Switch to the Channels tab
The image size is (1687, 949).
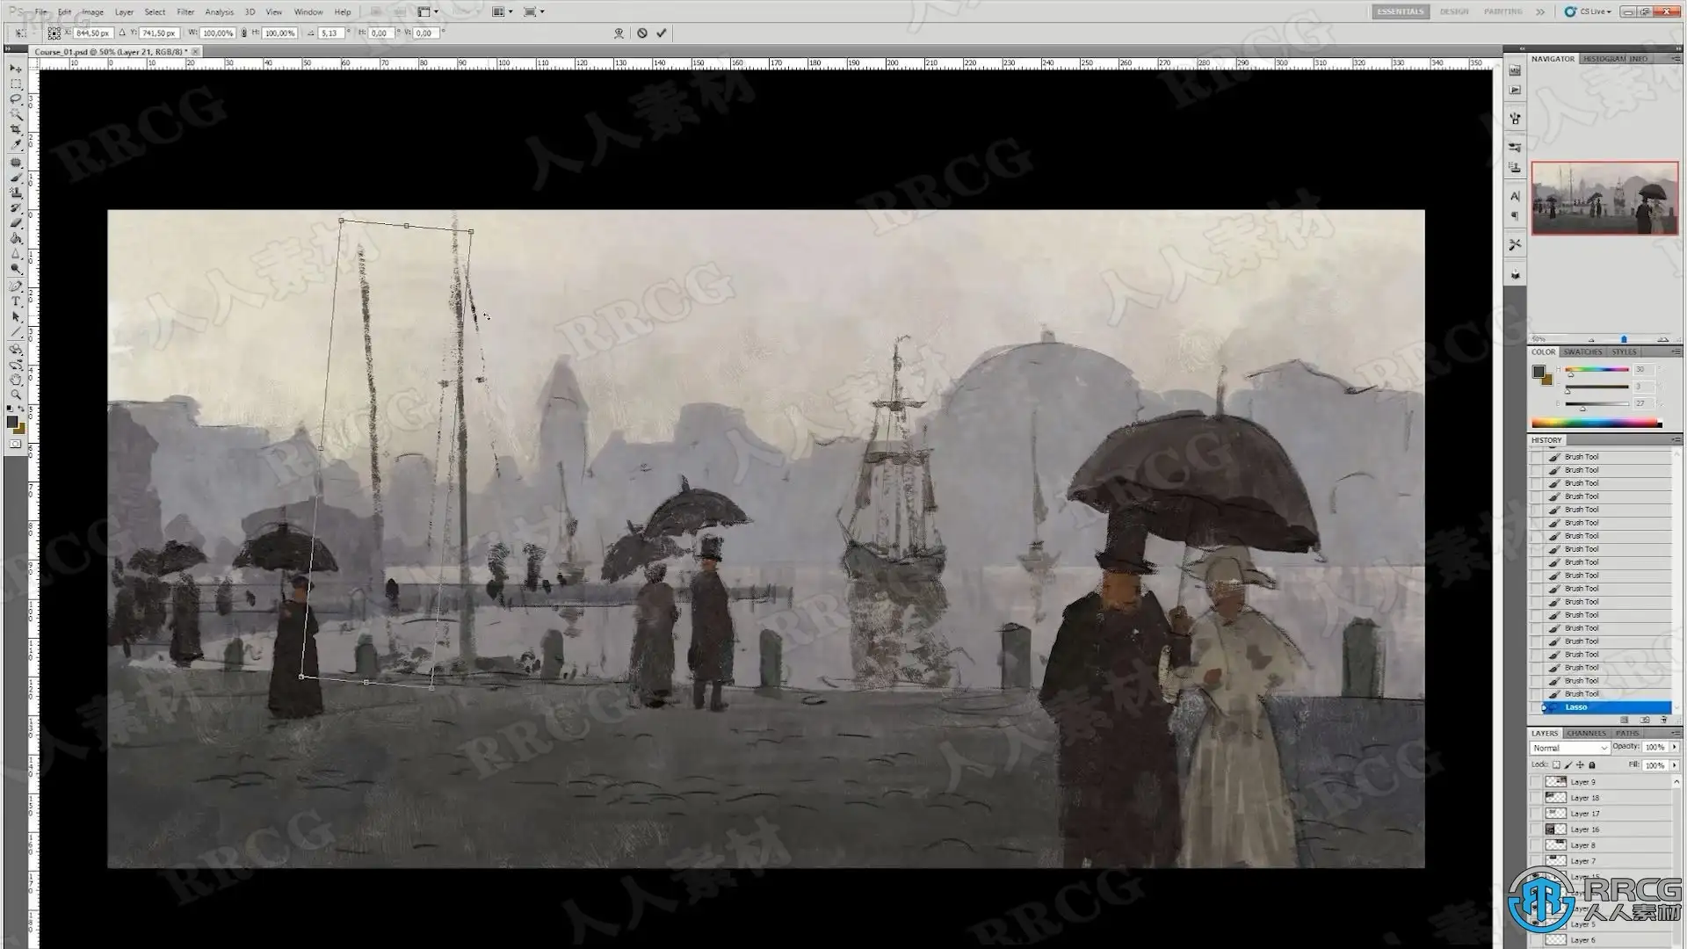pyautogui.click(x=1586, y=733)
